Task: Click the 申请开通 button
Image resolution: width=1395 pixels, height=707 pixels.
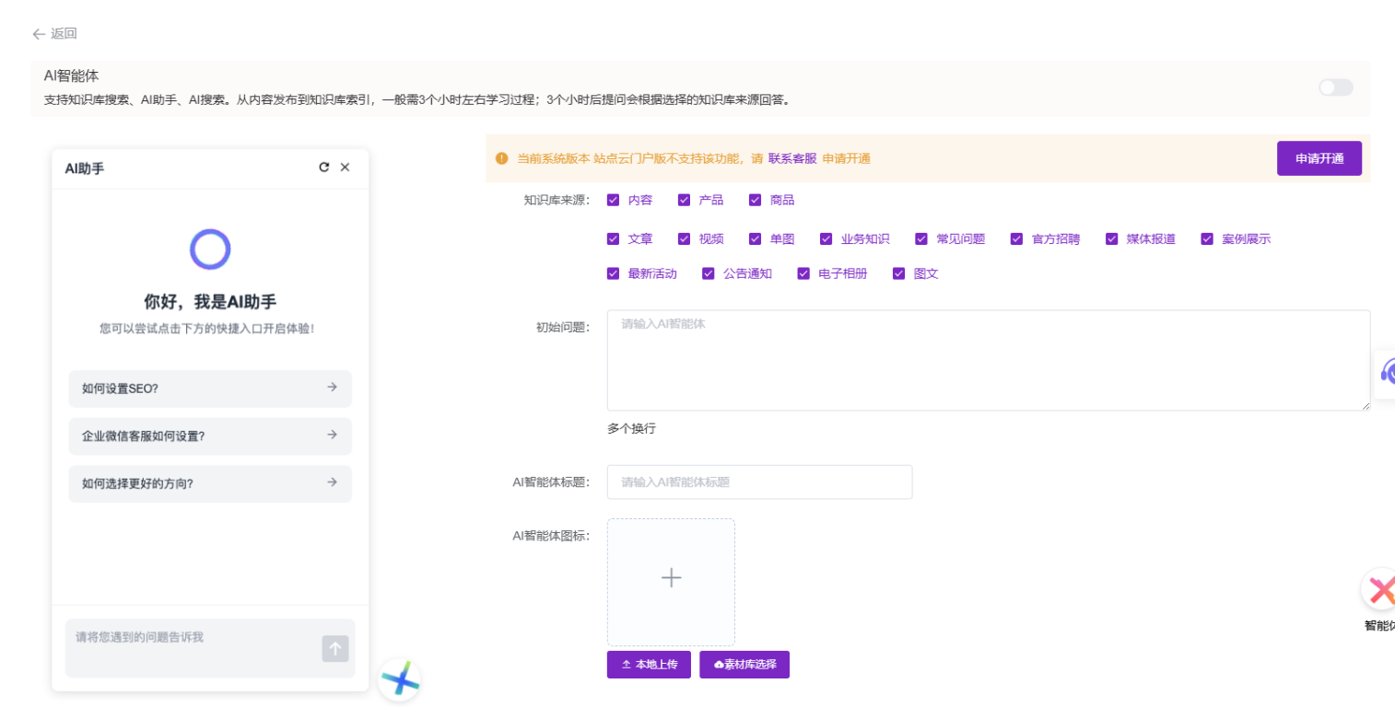Action: coord(1319,158)
